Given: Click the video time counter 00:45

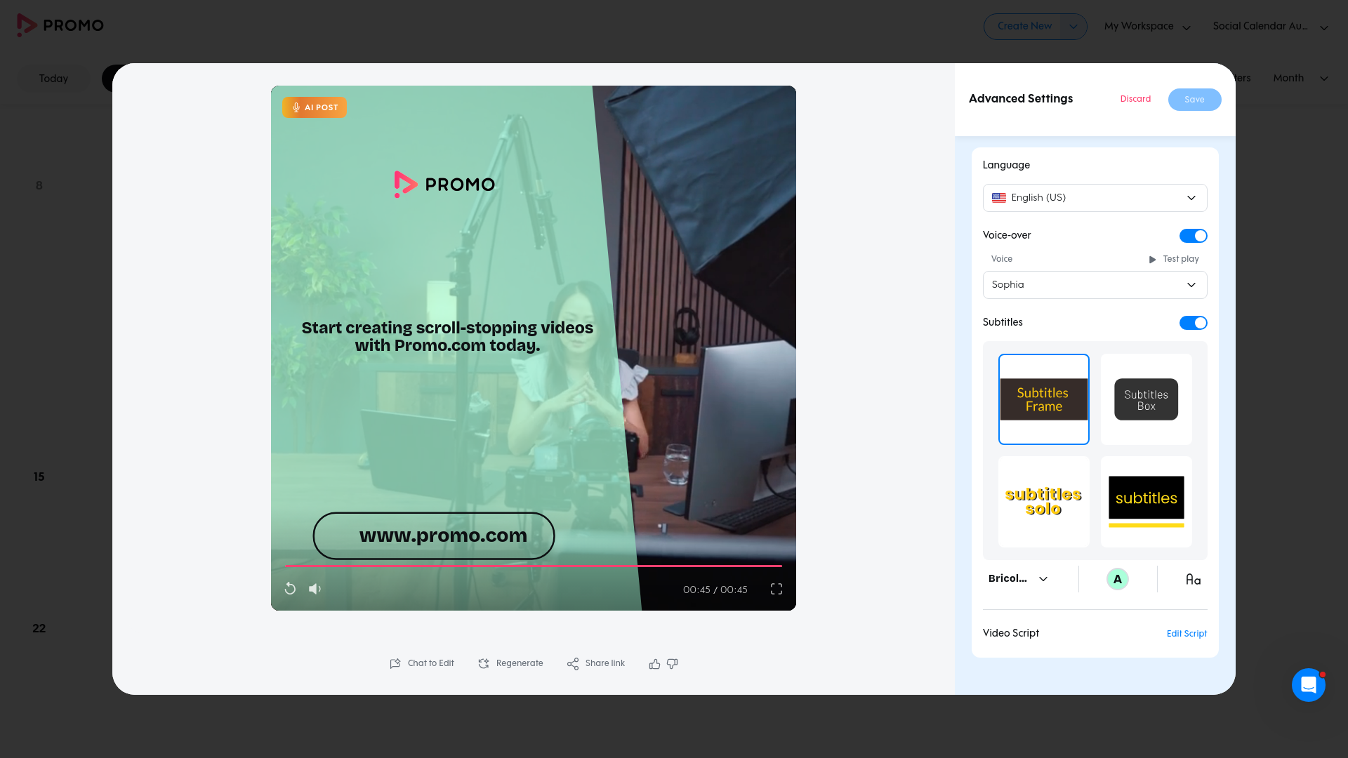Looking at the screenshot, I should click(x=715, y=590).
